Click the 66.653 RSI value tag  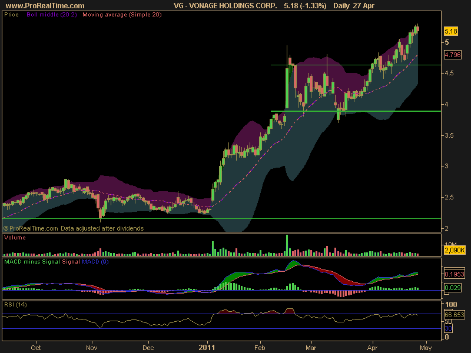pyautogui.click(x=455, y=315)
